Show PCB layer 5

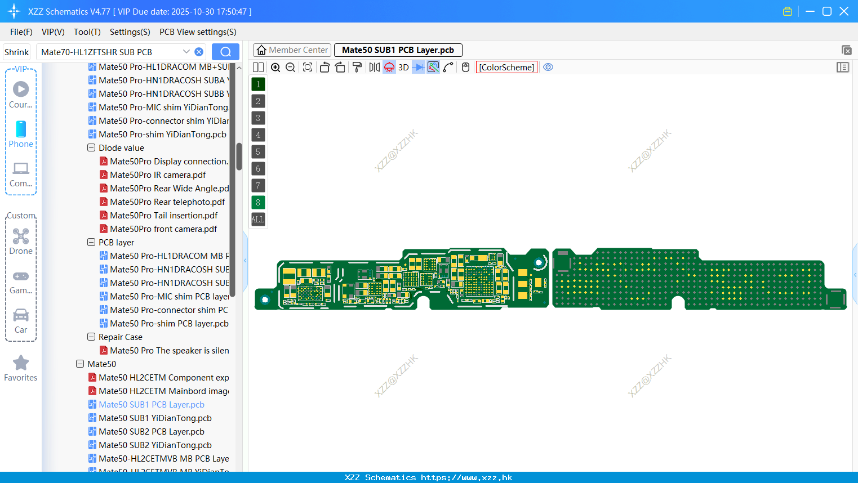[x=258, y=152]
